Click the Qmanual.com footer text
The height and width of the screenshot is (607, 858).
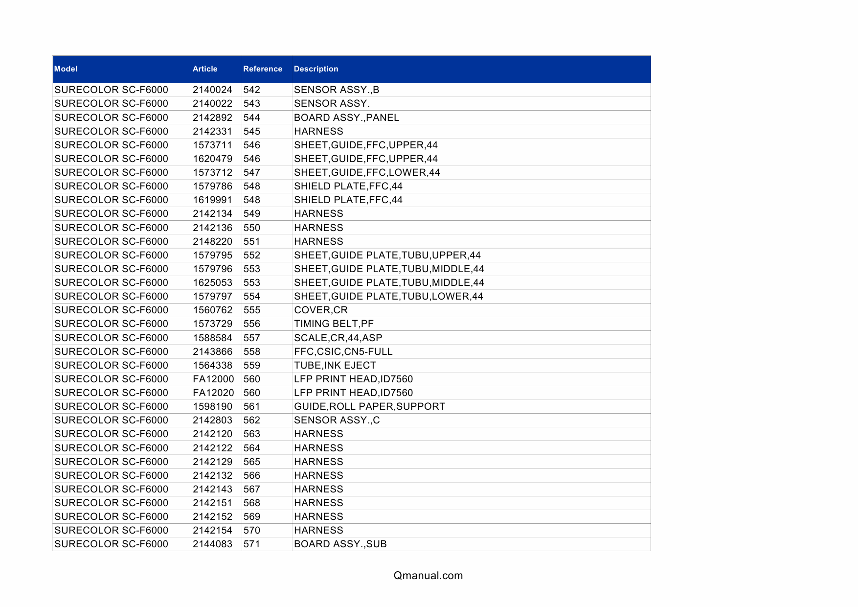click(x=428, y=576)
